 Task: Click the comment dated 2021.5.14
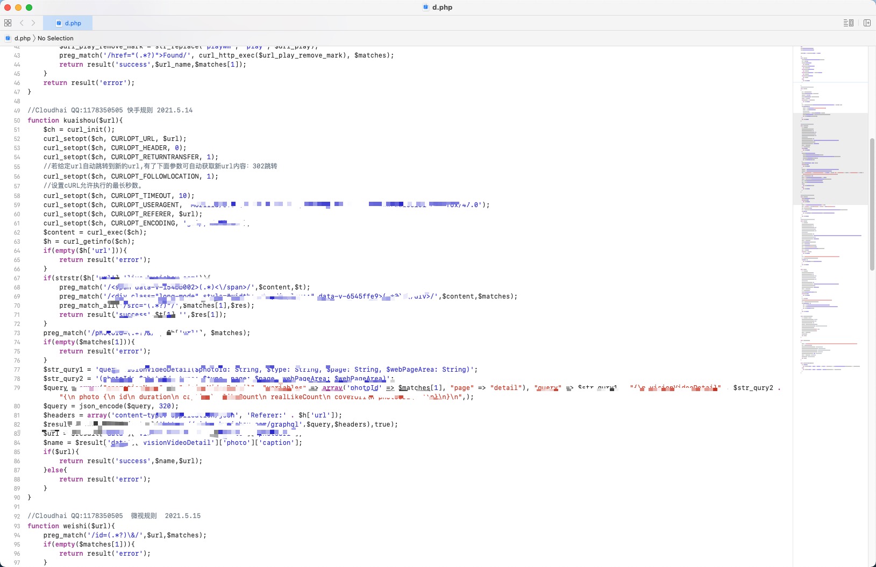point(110,110)
